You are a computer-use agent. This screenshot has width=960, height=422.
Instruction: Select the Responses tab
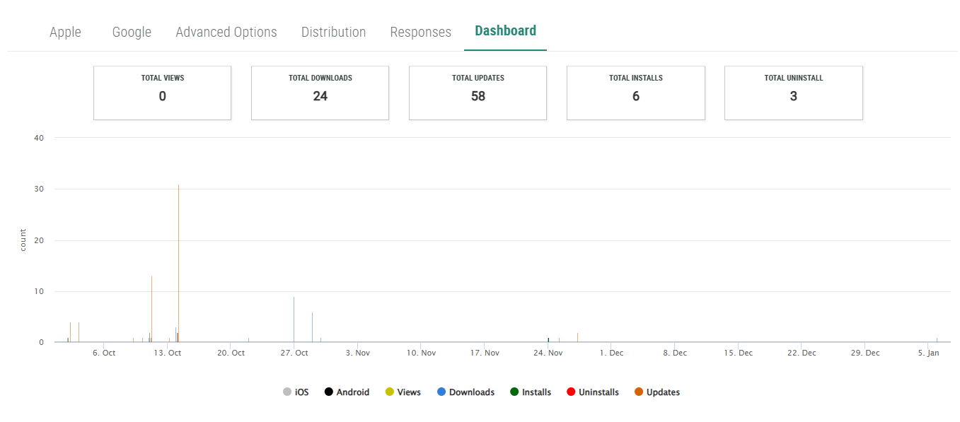pyautogui.click(x=420, y=32)
